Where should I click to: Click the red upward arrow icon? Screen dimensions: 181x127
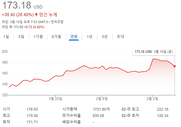coord(36,15)
